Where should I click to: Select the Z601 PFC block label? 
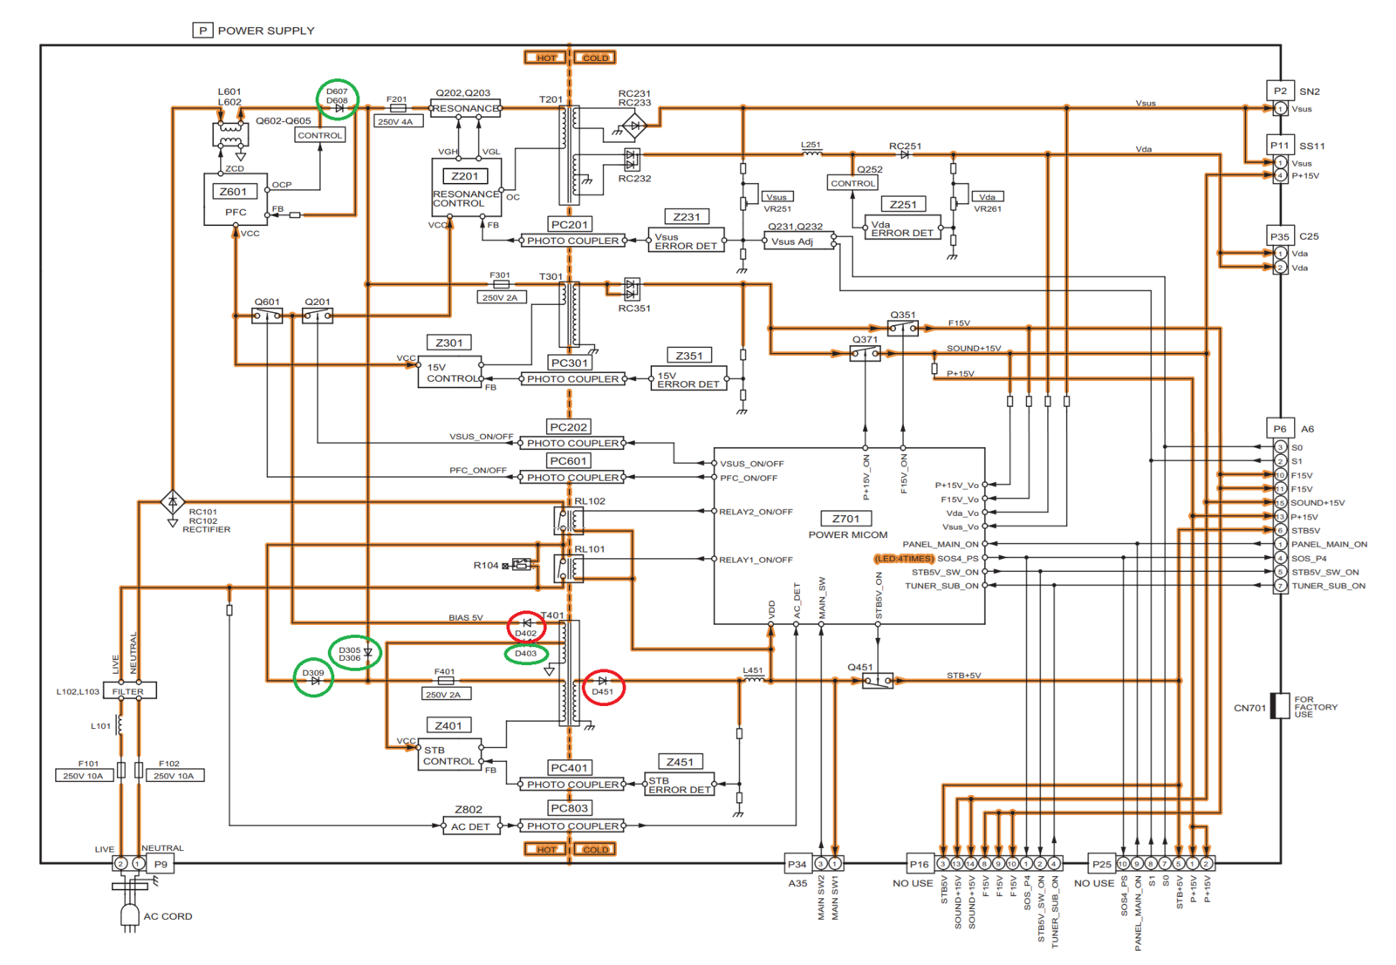[x=234, y=192]
